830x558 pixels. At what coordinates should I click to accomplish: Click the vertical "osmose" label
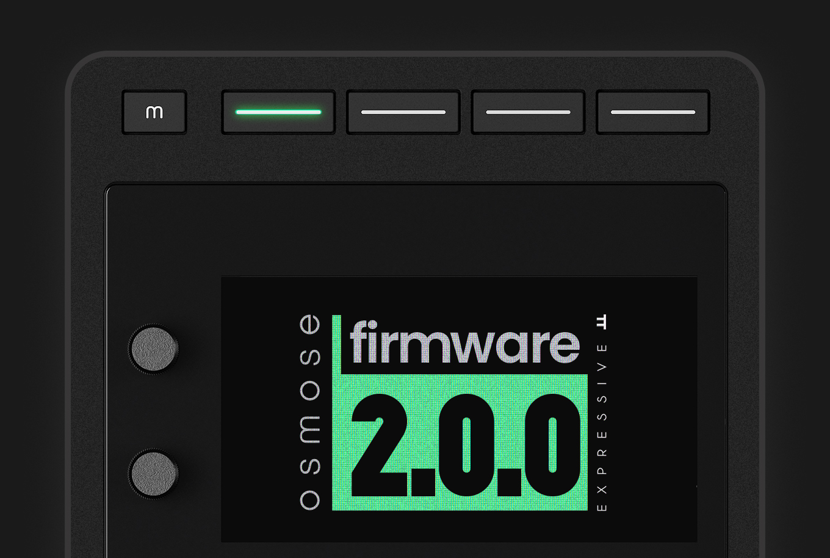tap(310, 412)
